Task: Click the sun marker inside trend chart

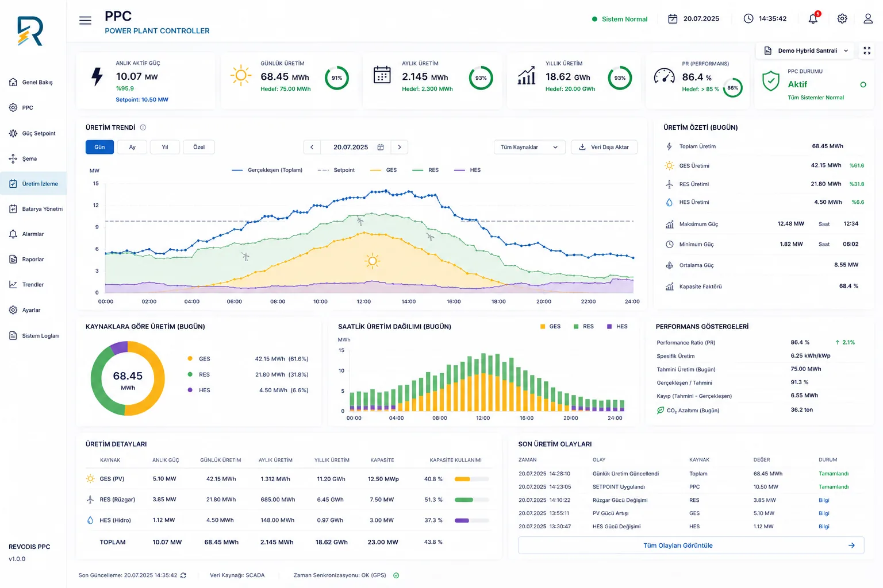Action: pos(373,261)
